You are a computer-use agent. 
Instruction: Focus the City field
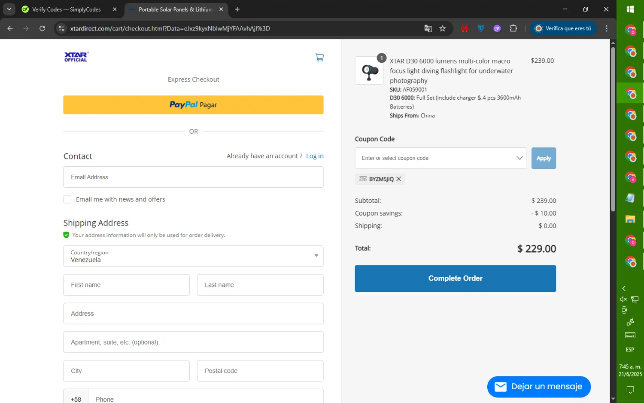tap(126, 371)
